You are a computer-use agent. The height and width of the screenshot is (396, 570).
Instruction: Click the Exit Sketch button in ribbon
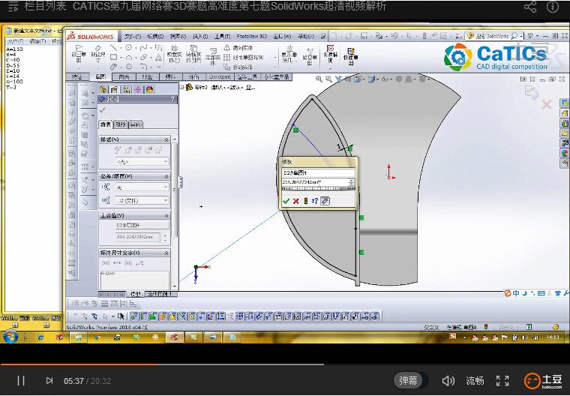click(79, 54)
